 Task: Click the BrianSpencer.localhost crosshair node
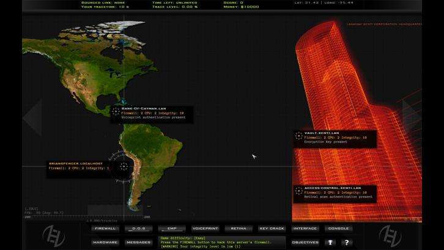[x=124, y=166]
